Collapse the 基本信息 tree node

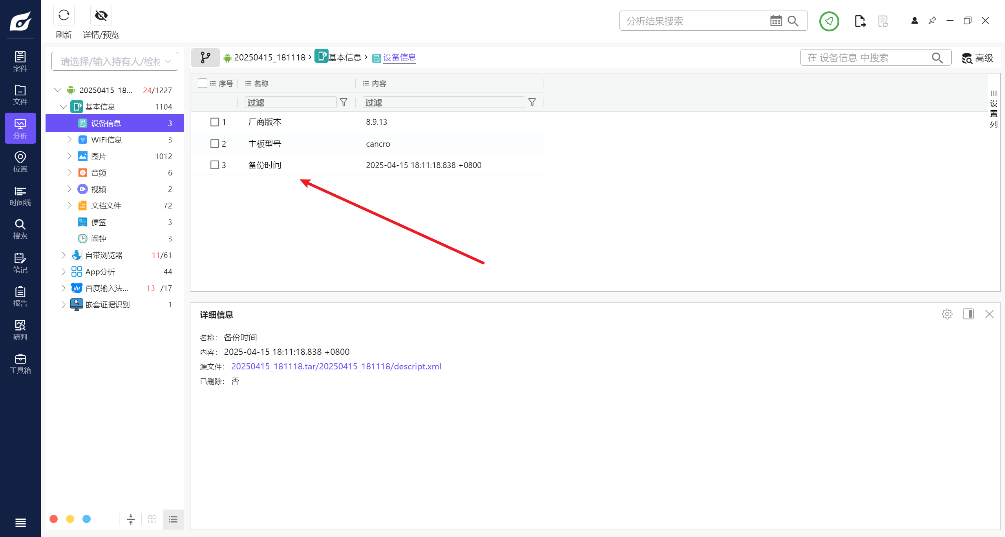(x=64, y=107)
